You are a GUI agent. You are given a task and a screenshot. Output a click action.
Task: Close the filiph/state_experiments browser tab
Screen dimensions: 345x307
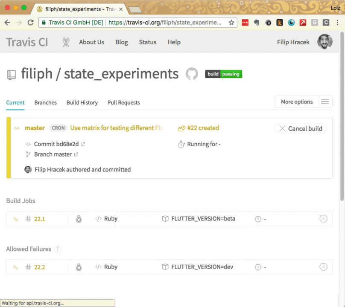coord(121,9)
